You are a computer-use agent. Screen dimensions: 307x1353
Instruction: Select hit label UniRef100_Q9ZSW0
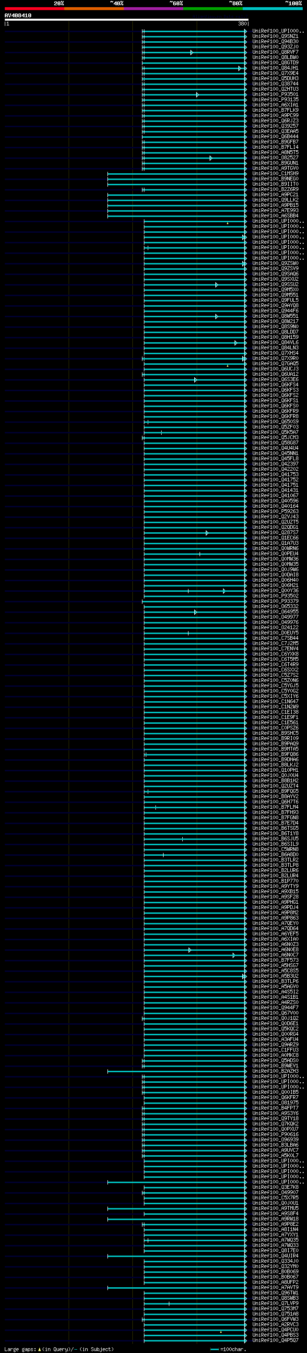[275, 263]
